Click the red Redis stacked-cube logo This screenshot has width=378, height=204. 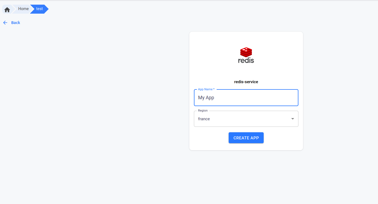pos(246,52)
